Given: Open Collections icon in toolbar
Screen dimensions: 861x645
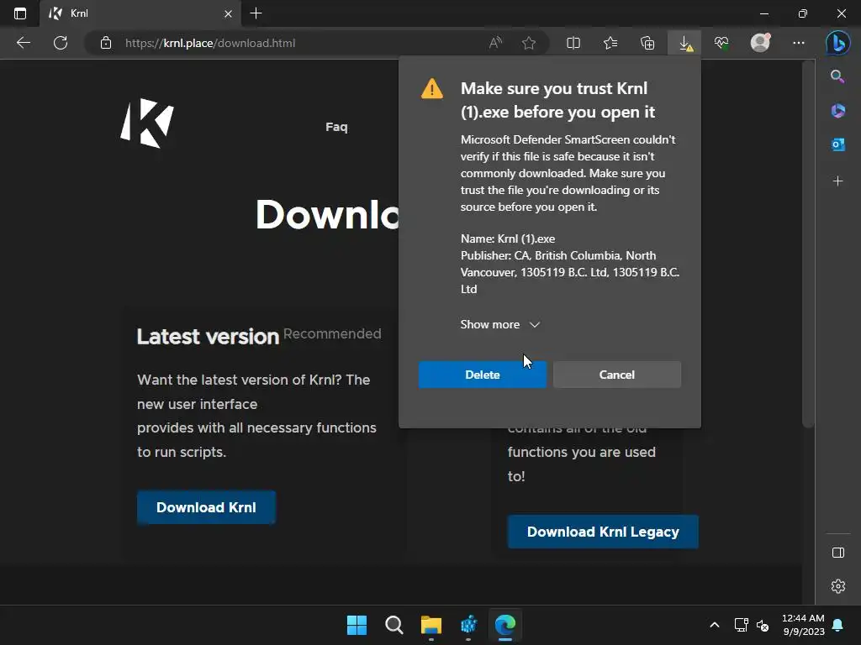Looking at the screenshot, I should (x=647, y=43).
